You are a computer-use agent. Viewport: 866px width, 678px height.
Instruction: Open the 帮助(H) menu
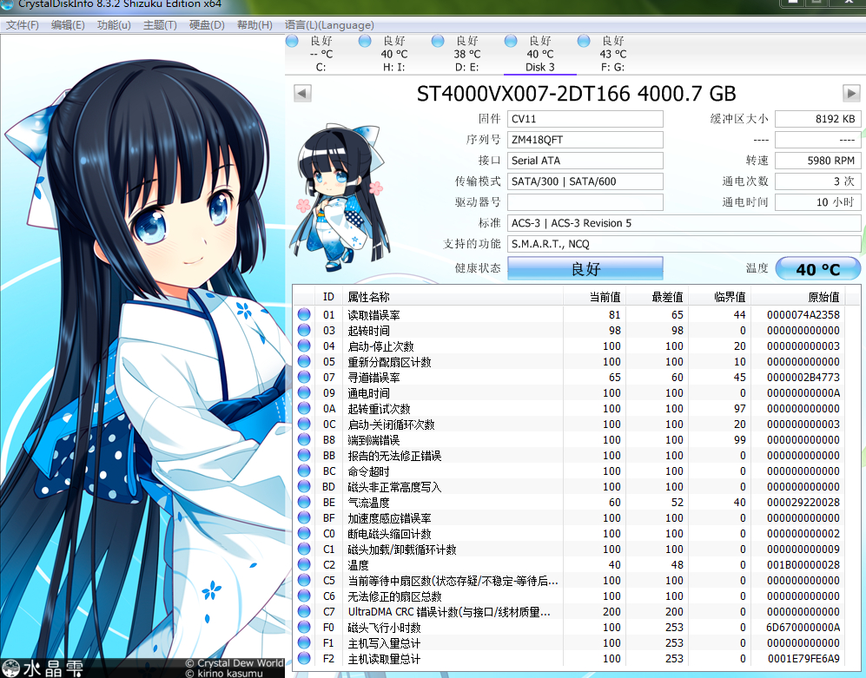tap(255, 25)
